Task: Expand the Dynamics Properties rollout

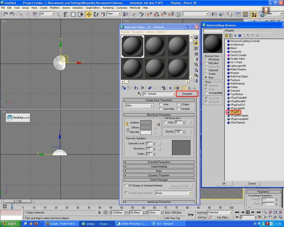Action: click(x=159, y=175)
